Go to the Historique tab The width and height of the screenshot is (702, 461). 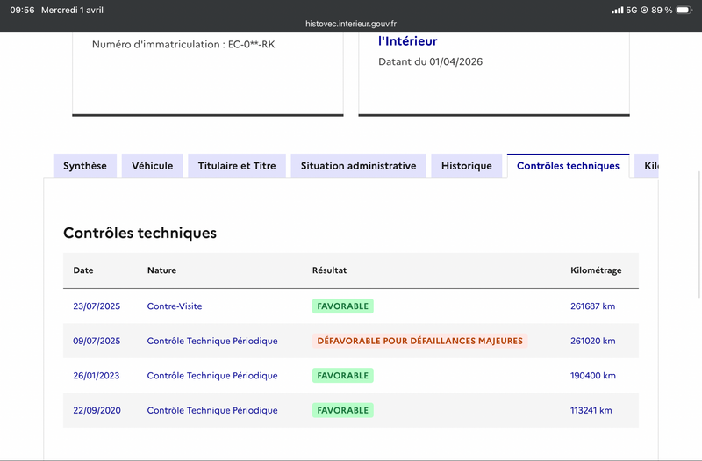(467, 166)
